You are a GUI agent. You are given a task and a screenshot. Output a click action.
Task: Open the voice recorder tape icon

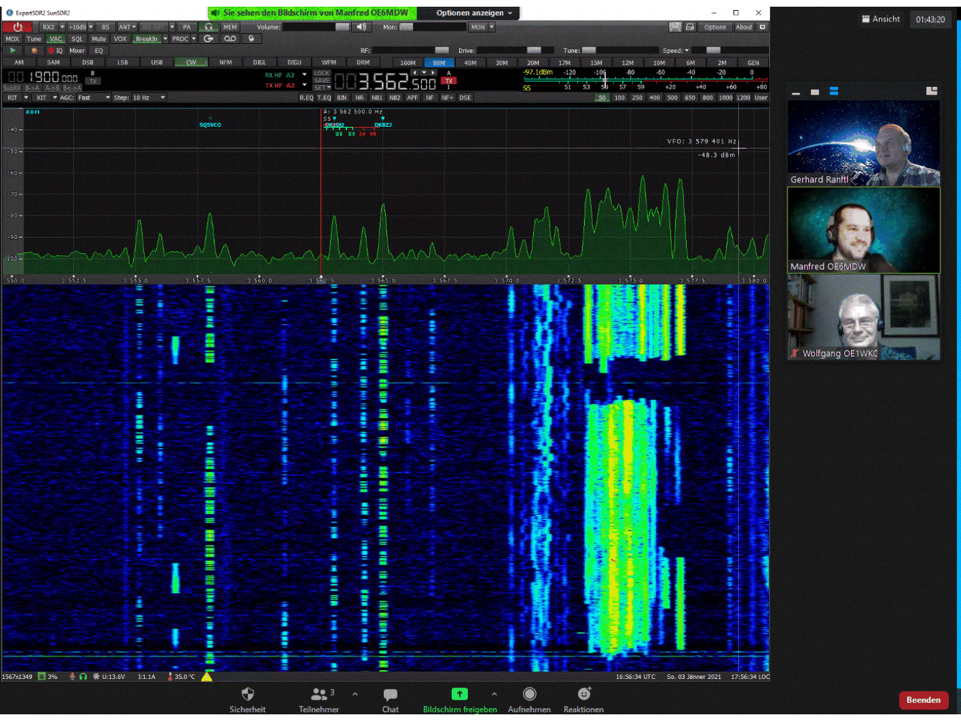[x=230, y=39]
